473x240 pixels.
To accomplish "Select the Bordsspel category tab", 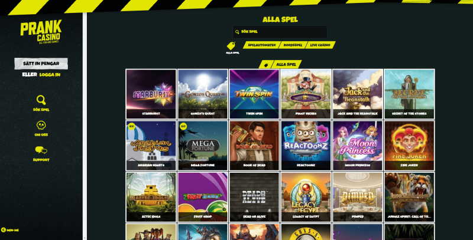I will click(x=293, y=45).
